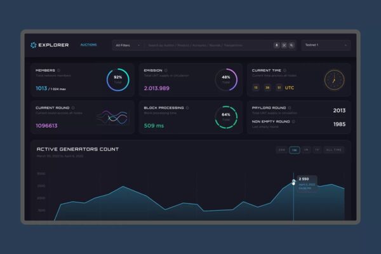
Task: Click info icon next to Current Round
Action: tap(73, 108)
